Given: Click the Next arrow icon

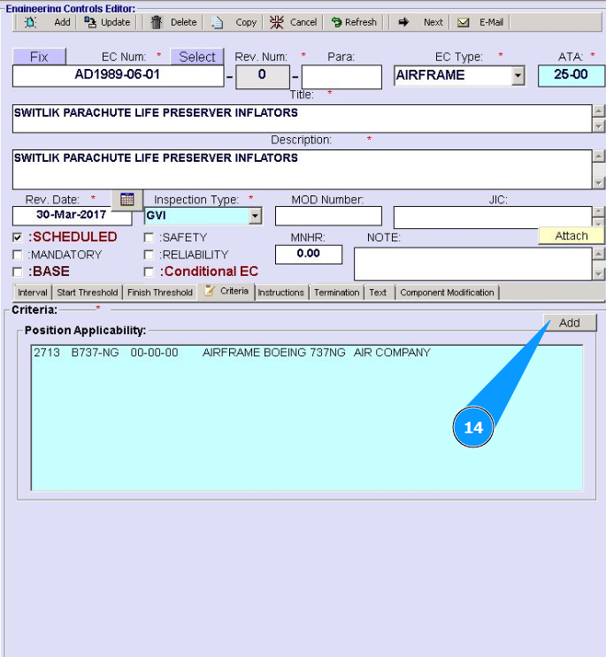Looking at the screenshot, I should (x=403, y=22).
